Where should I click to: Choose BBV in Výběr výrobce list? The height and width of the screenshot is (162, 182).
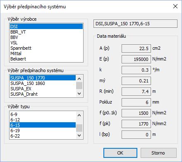[46, 37]
